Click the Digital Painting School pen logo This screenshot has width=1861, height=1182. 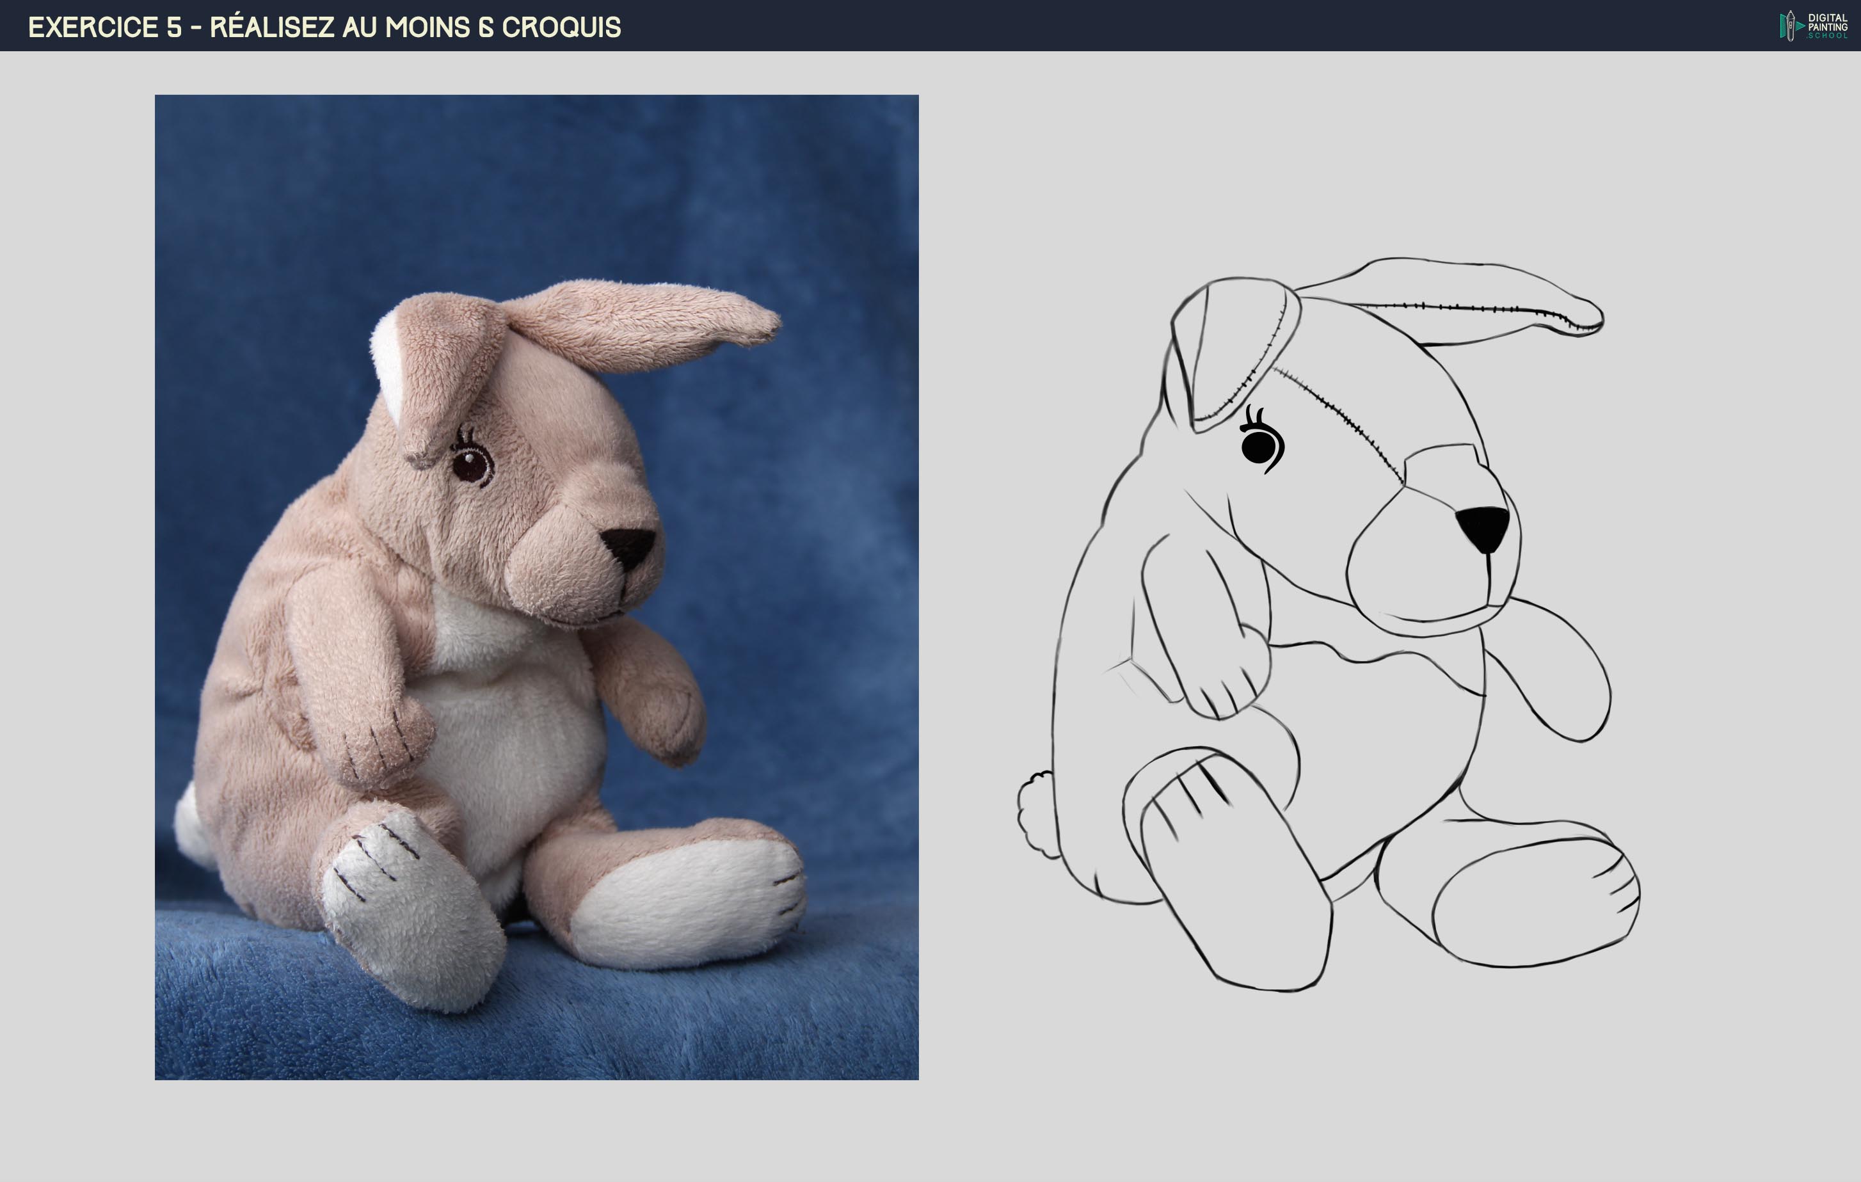point(1791,26)
